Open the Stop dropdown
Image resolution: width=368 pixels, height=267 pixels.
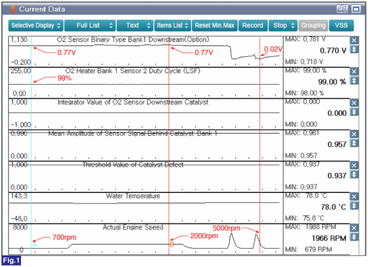(283, 25)
